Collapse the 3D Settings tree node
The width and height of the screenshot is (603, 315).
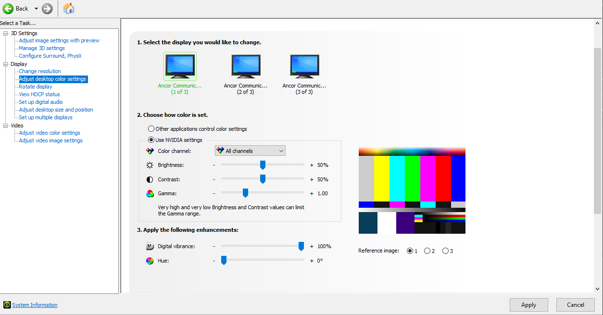click(x=6, y=33)
